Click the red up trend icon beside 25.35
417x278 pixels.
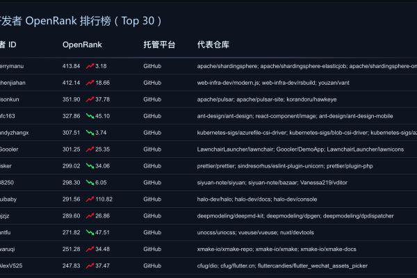point(90,149)
